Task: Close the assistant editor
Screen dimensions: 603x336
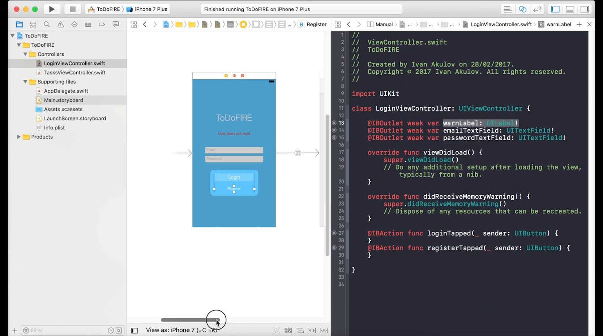Action: tap(589, 24)
